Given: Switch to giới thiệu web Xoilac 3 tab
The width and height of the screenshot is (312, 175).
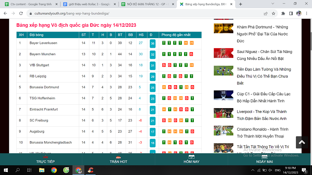Looking at the screenshot, I should tap(89, 4).
